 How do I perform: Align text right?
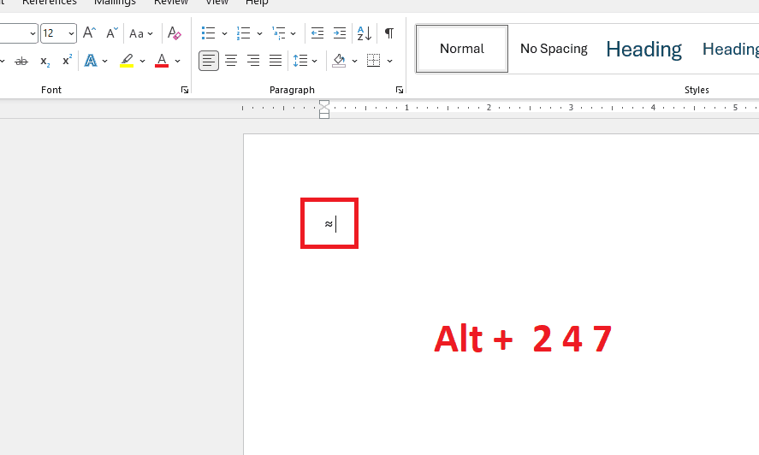click(253, 61)
